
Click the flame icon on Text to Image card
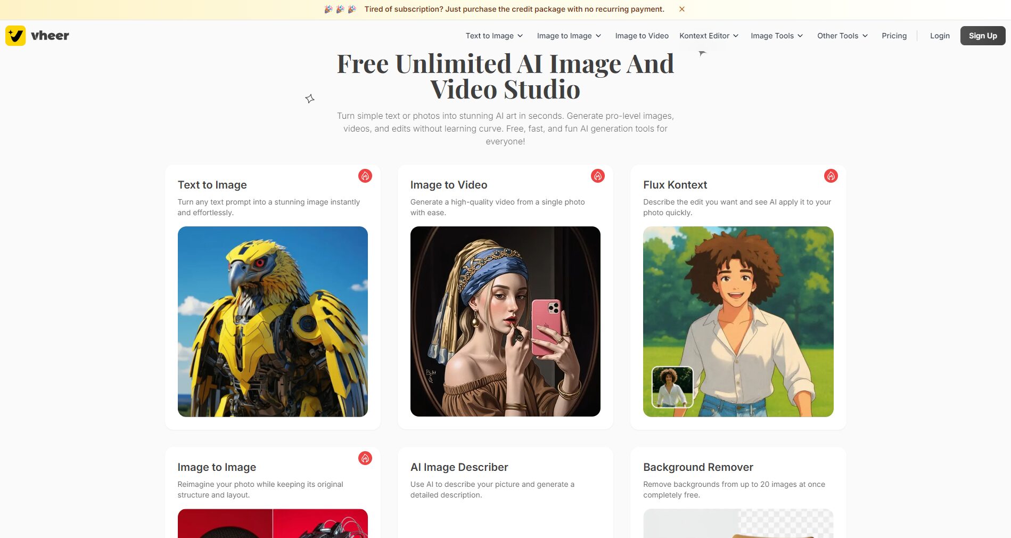pos(365,176)
